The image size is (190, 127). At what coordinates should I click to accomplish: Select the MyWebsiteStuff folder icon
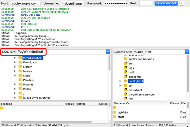[20, 58]
